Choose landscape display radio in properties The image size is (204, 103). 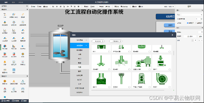click(187, 23)
